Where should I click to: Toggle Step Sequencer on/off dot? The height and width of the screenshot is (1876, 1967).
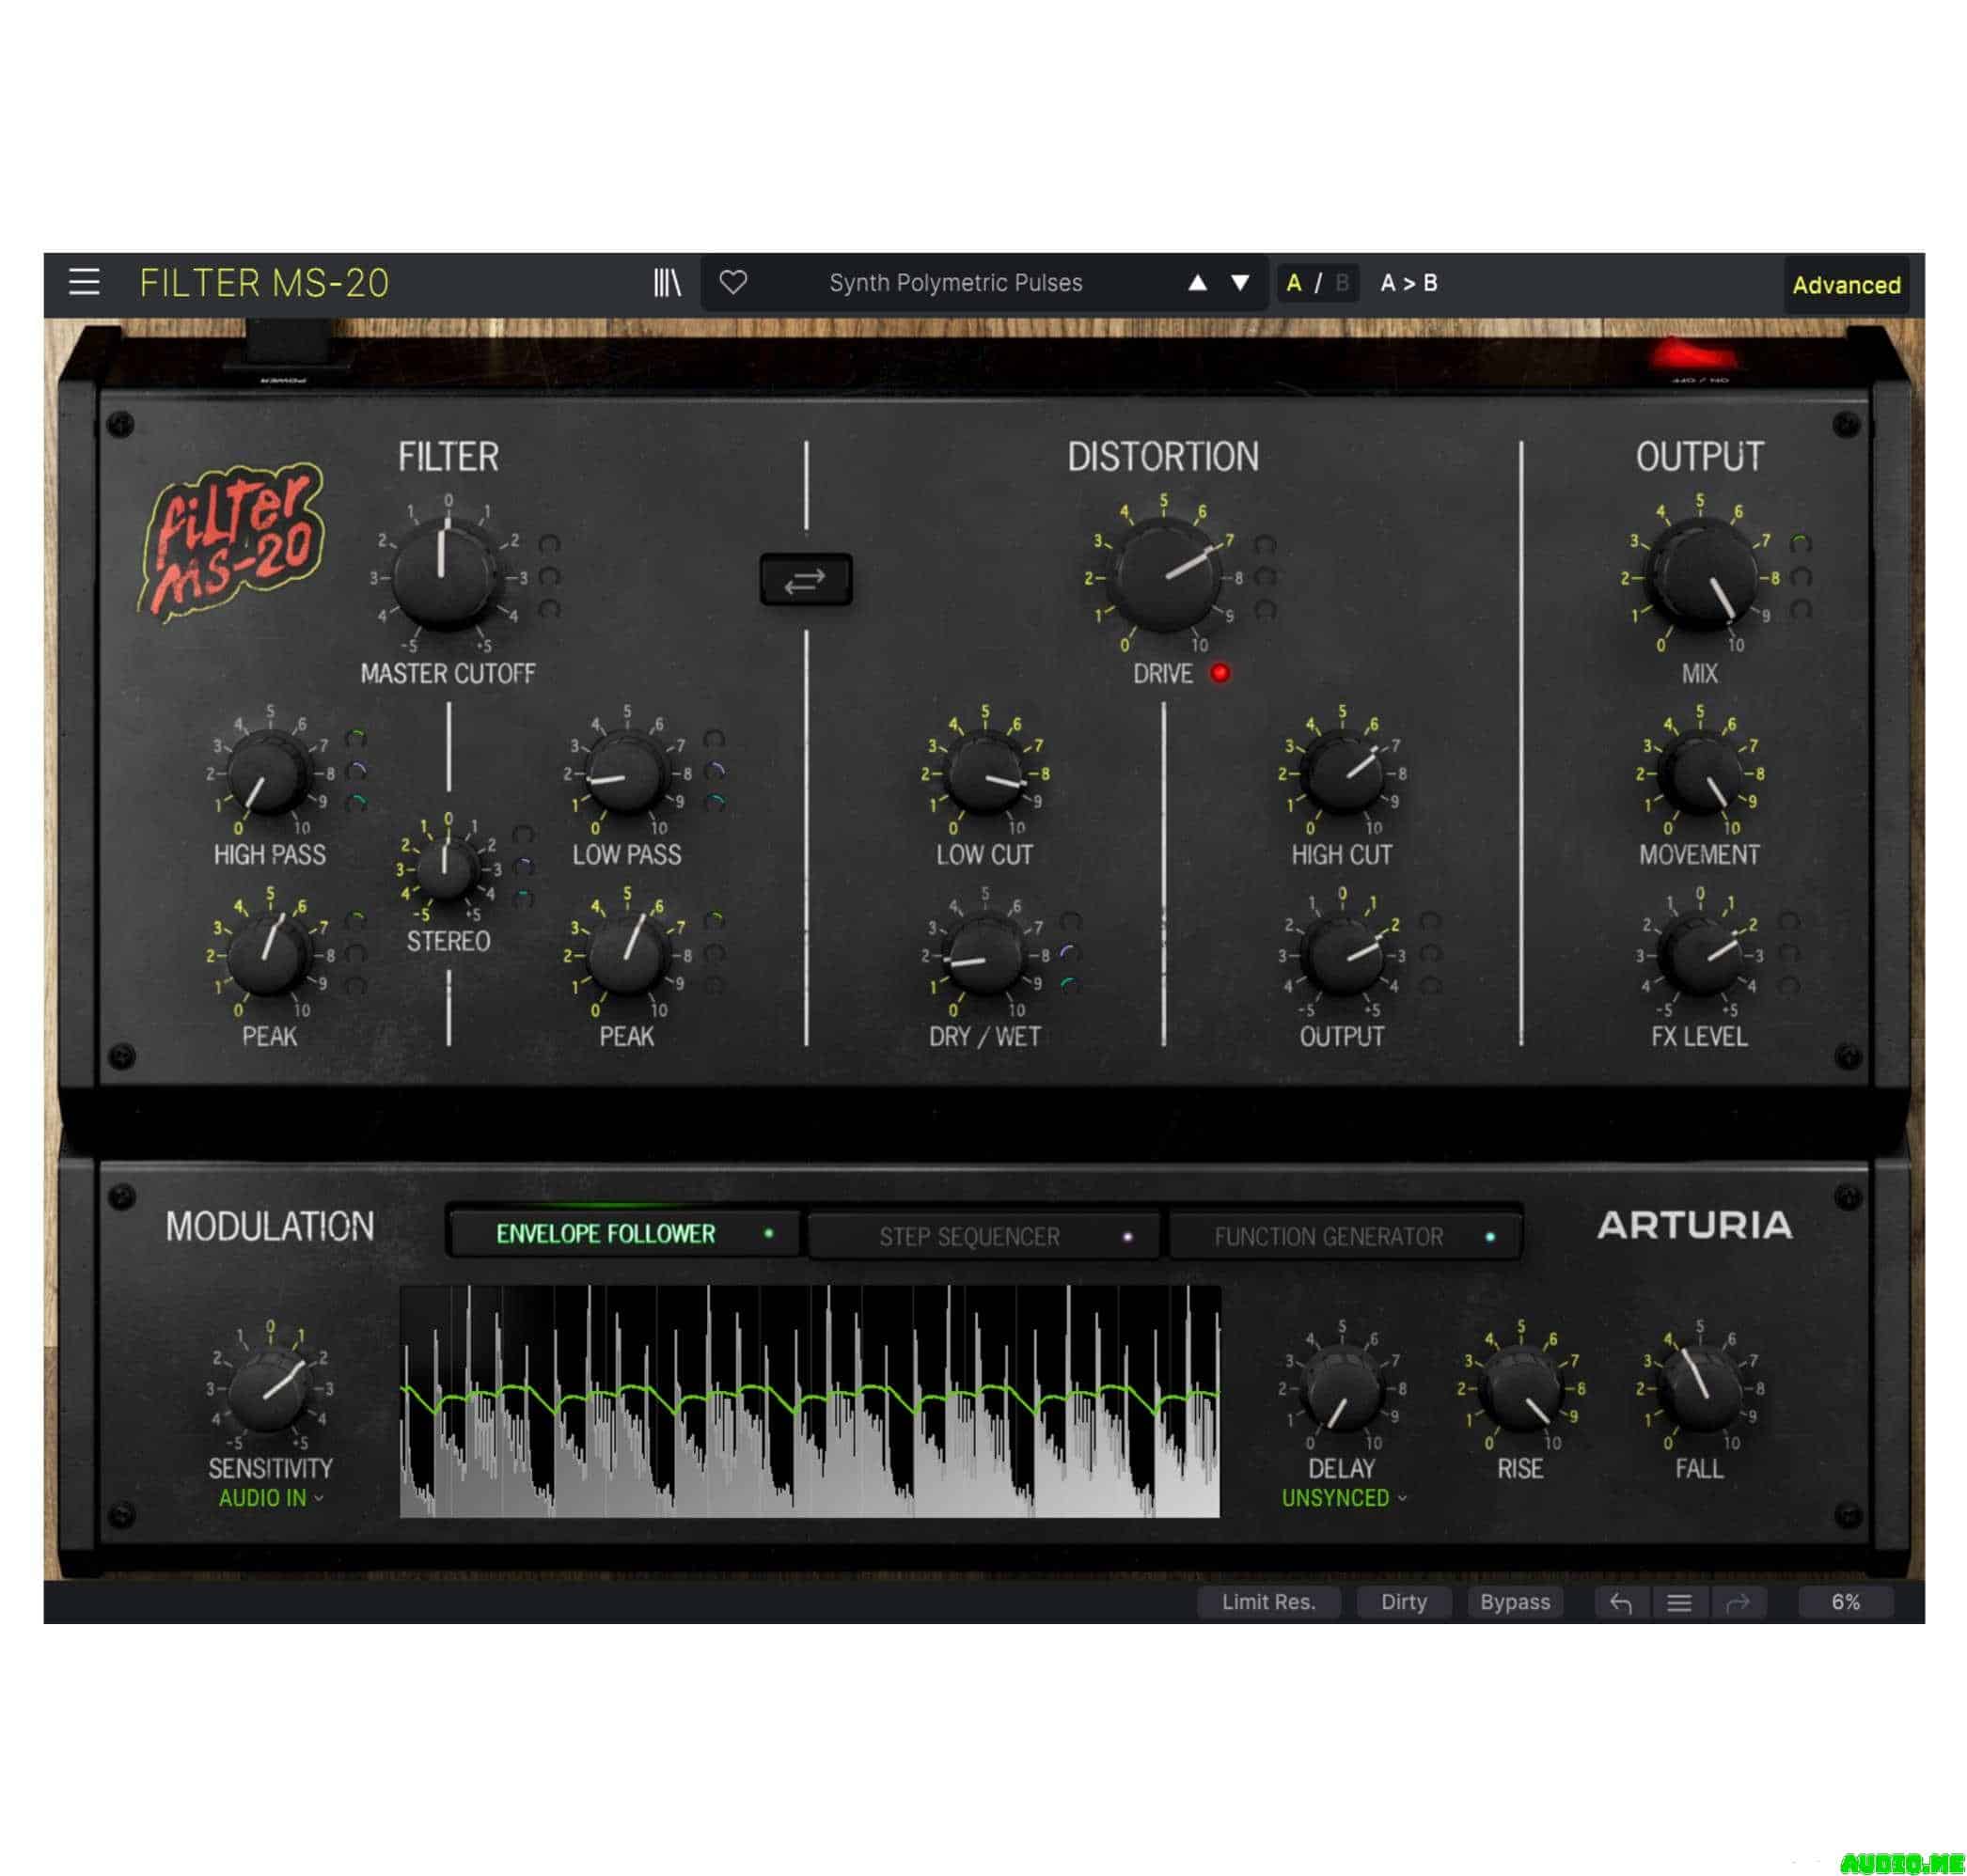point(1127,1236)
